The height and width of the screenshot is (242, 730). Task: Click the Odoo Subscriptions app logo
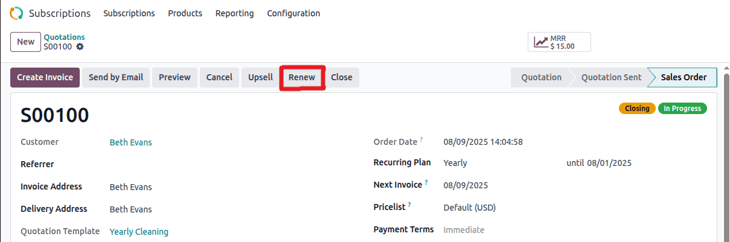17,13
